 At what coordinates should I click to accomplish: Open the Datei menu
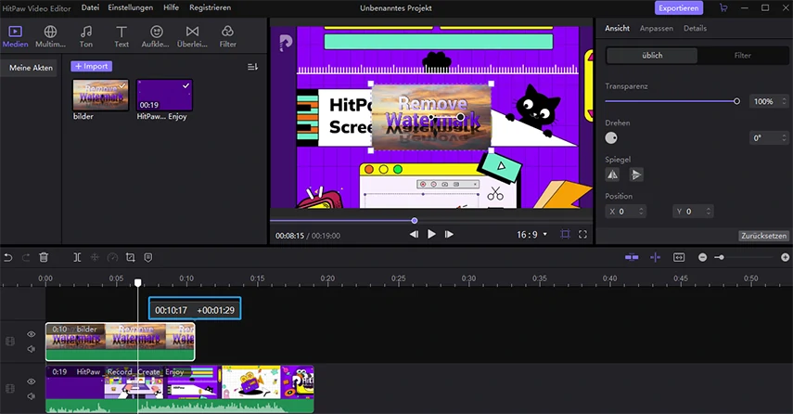pos(90,7)
